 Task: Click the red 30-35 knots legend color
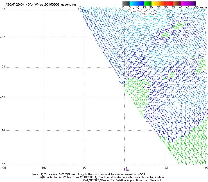point(170,3)
